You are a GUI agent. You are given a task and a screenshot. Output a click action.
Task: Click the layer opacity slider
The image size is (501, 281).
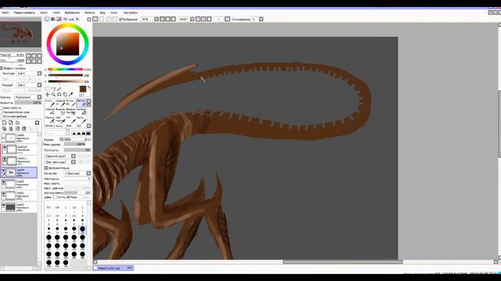coord(28,102)
